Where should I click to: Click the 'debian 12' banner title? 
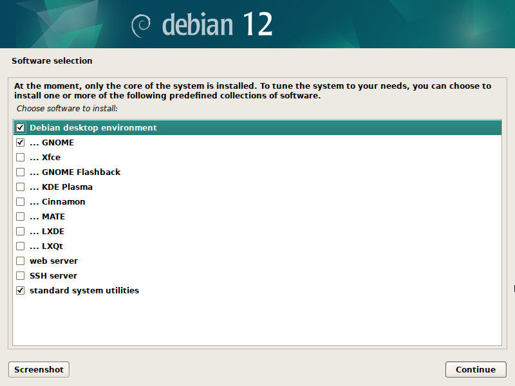tap(217, 24)
